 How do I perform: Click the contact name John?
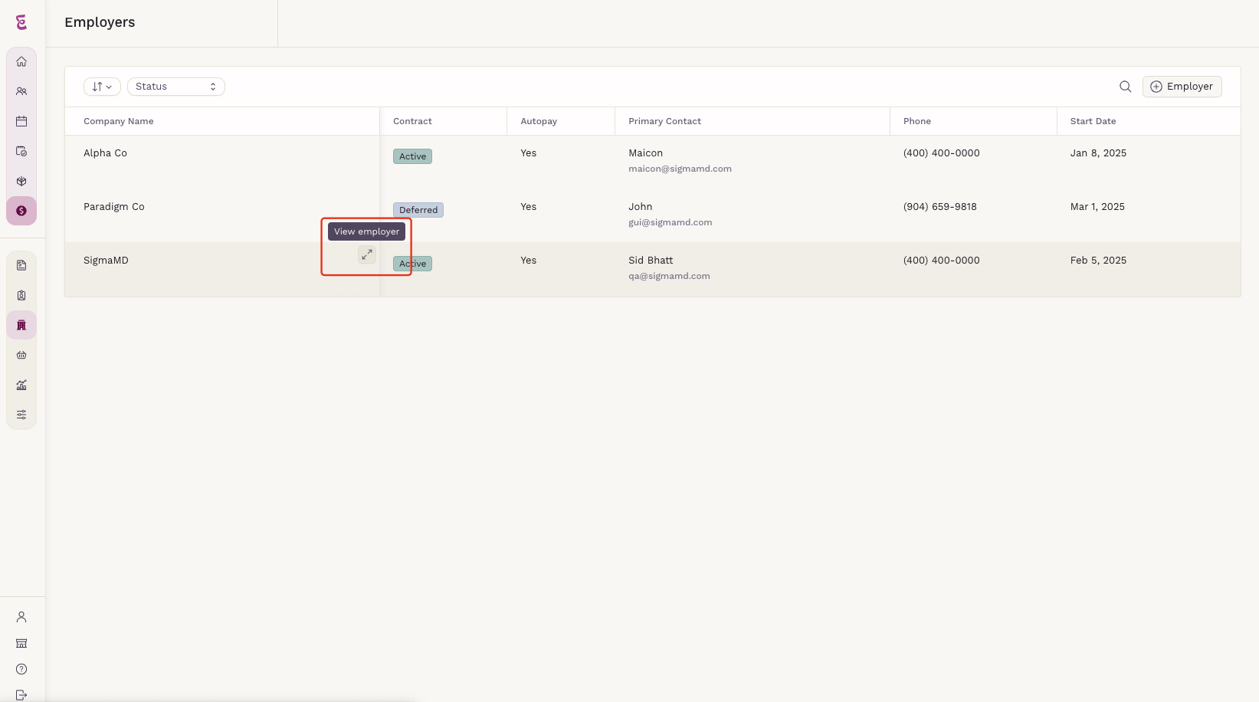[x=640, y=207]
